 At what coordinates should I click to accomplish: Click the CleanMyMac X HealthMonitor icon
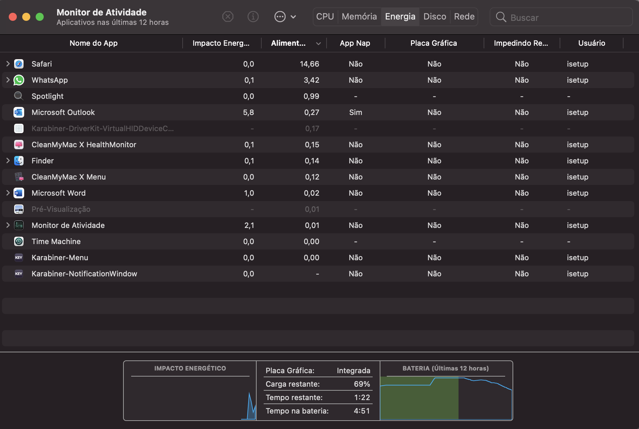(x=19, y=145)
